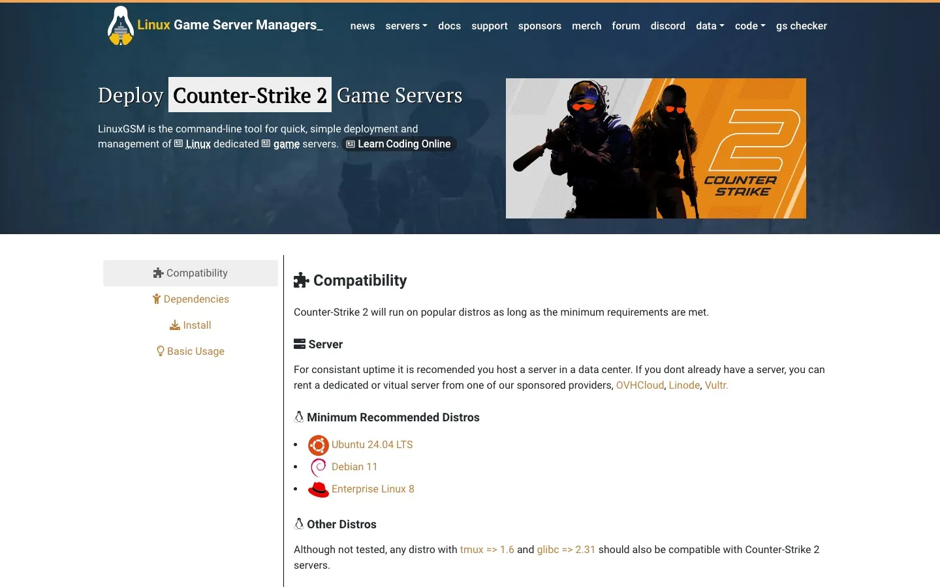Expand the code dropdown menu

[750, 26]
